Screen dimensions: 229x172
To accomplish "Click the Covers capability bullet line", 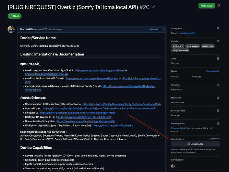I will pyautogui.click(x=75, y=155).
